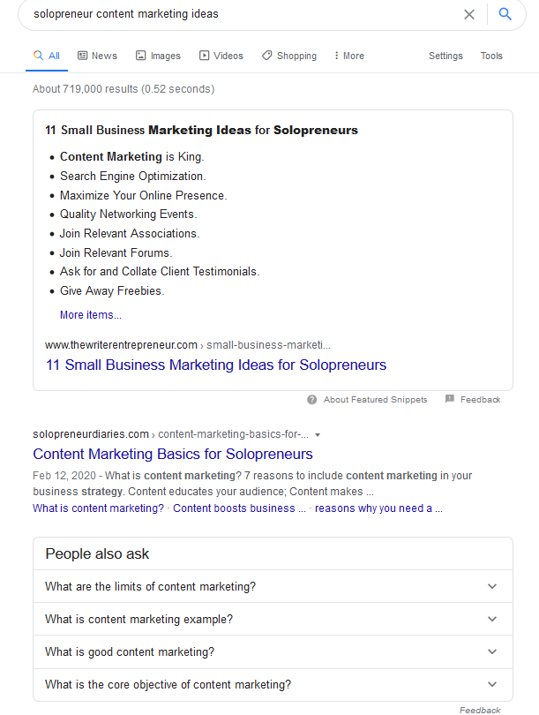Image resolution: width=539 pixels, height=715 pixels.
Task: Open the More menu with three dots
Action: tap(349, 56)
